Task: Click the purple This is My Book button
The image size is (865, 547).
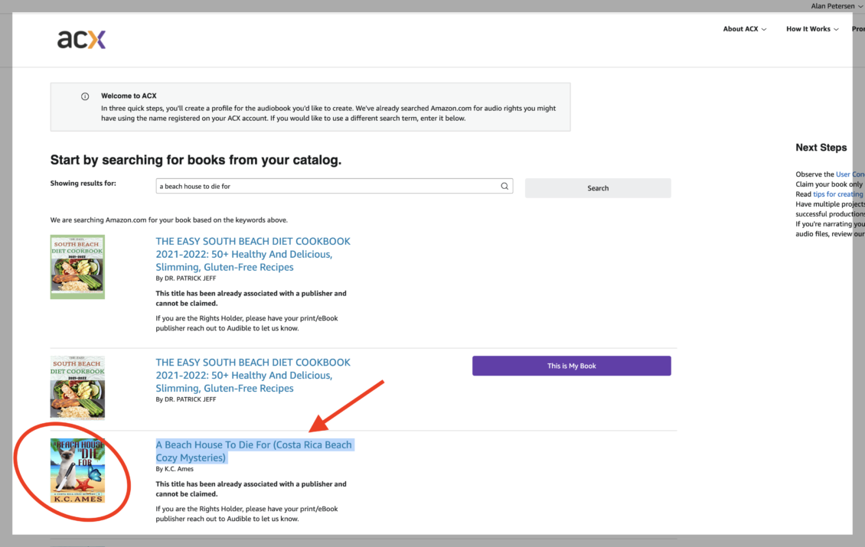Action: click(571, 366)
